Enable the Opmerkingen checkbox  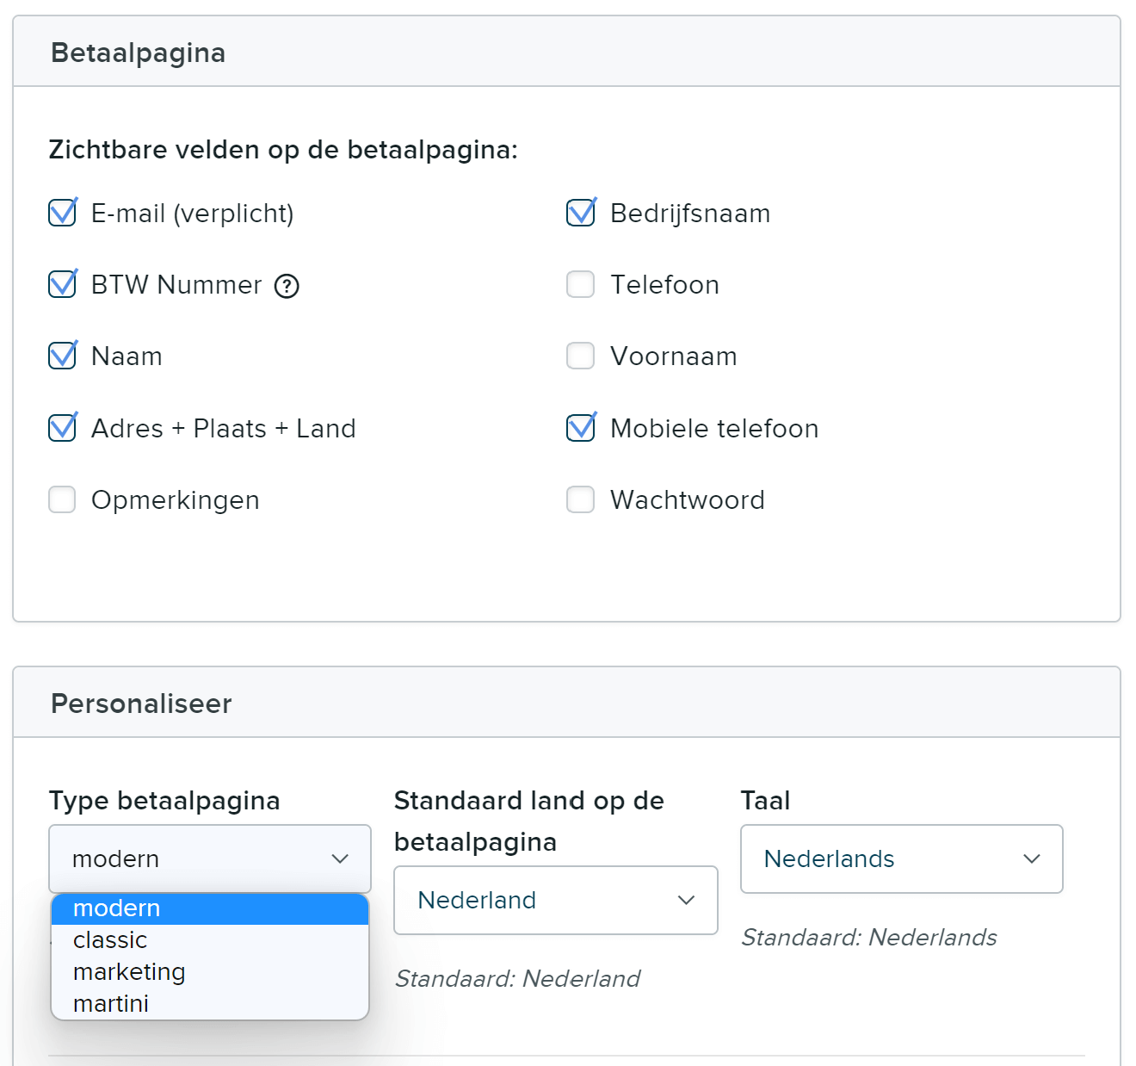tap(63, 499)
